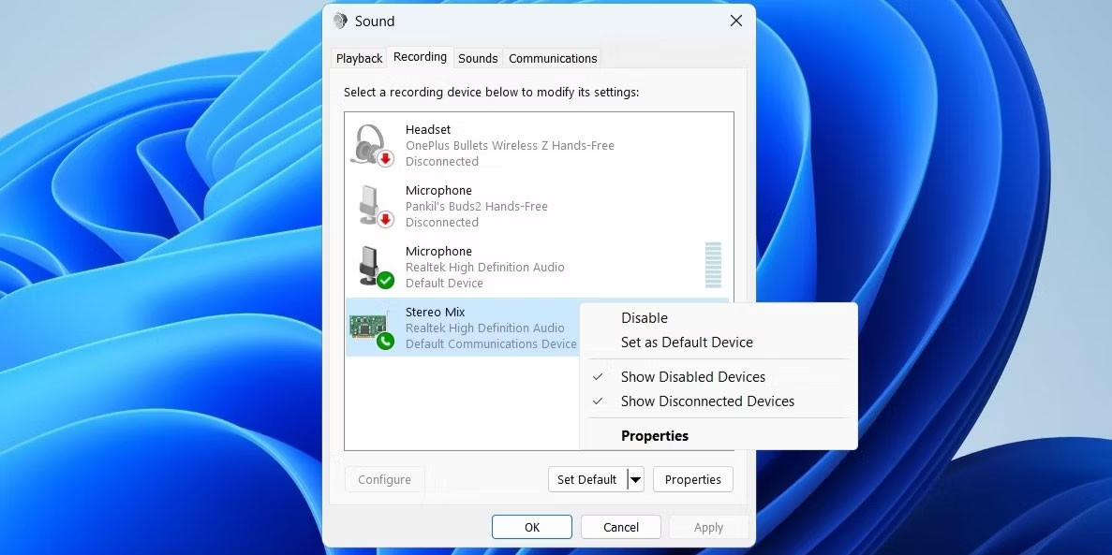Switch to the Playback tab
The image size is (1112, 555).
(359, 58)
